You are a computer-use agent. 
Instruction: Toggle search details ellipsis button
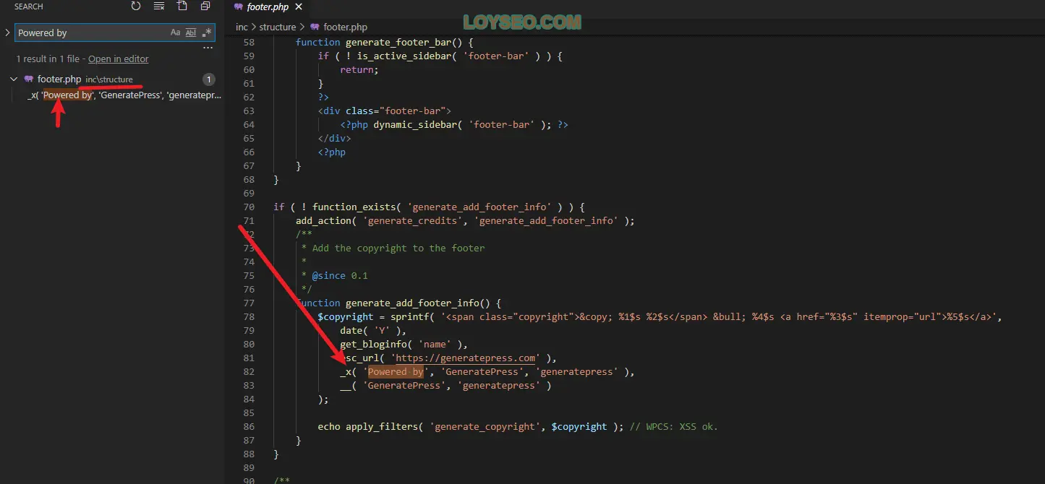point(208,48)
